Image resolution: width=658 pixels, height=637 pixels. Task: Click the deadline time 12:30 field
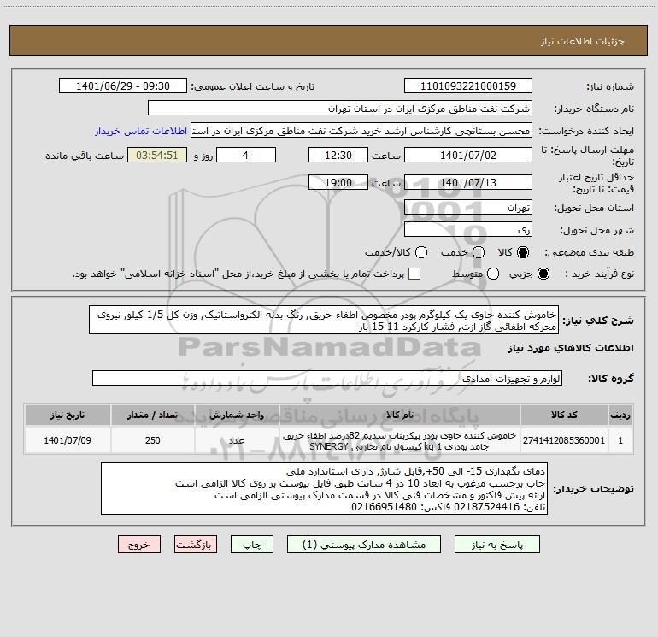338,155
